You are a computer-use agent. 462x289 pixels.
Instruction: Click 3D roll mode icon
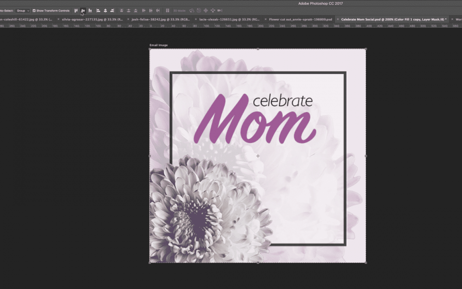point(199,11)
